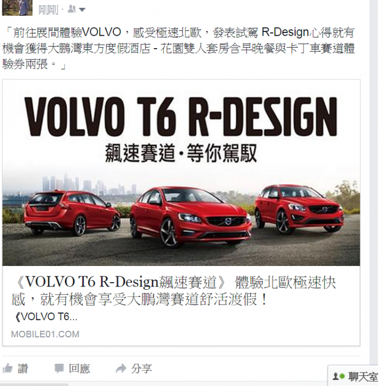
Task: Click the curved arrow share icon
Action: [x=121, y=369]
